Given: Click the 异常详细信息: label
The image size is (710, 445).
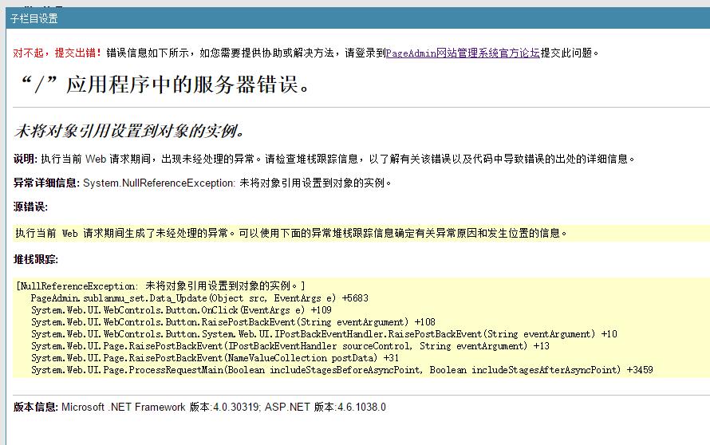Looking at the screenshot, I should (46, 183).
